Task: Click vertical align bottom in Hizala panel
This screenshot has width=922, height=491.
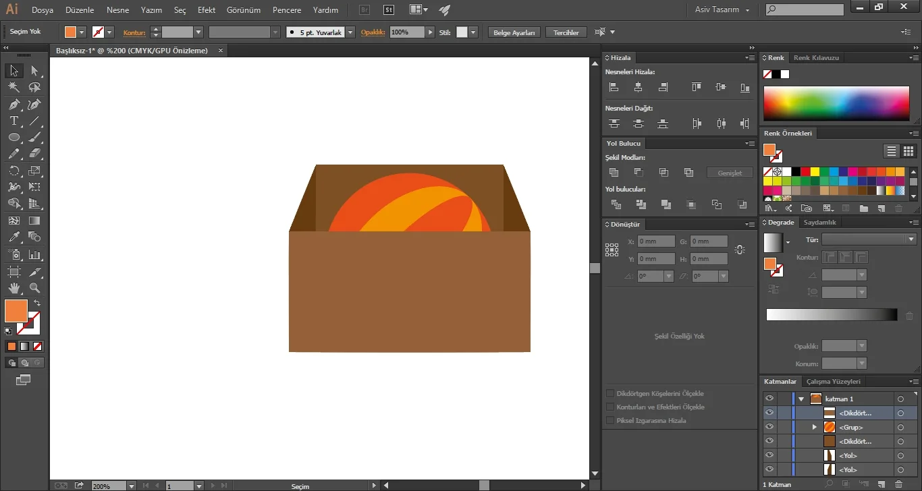Action: coord(744,87)
